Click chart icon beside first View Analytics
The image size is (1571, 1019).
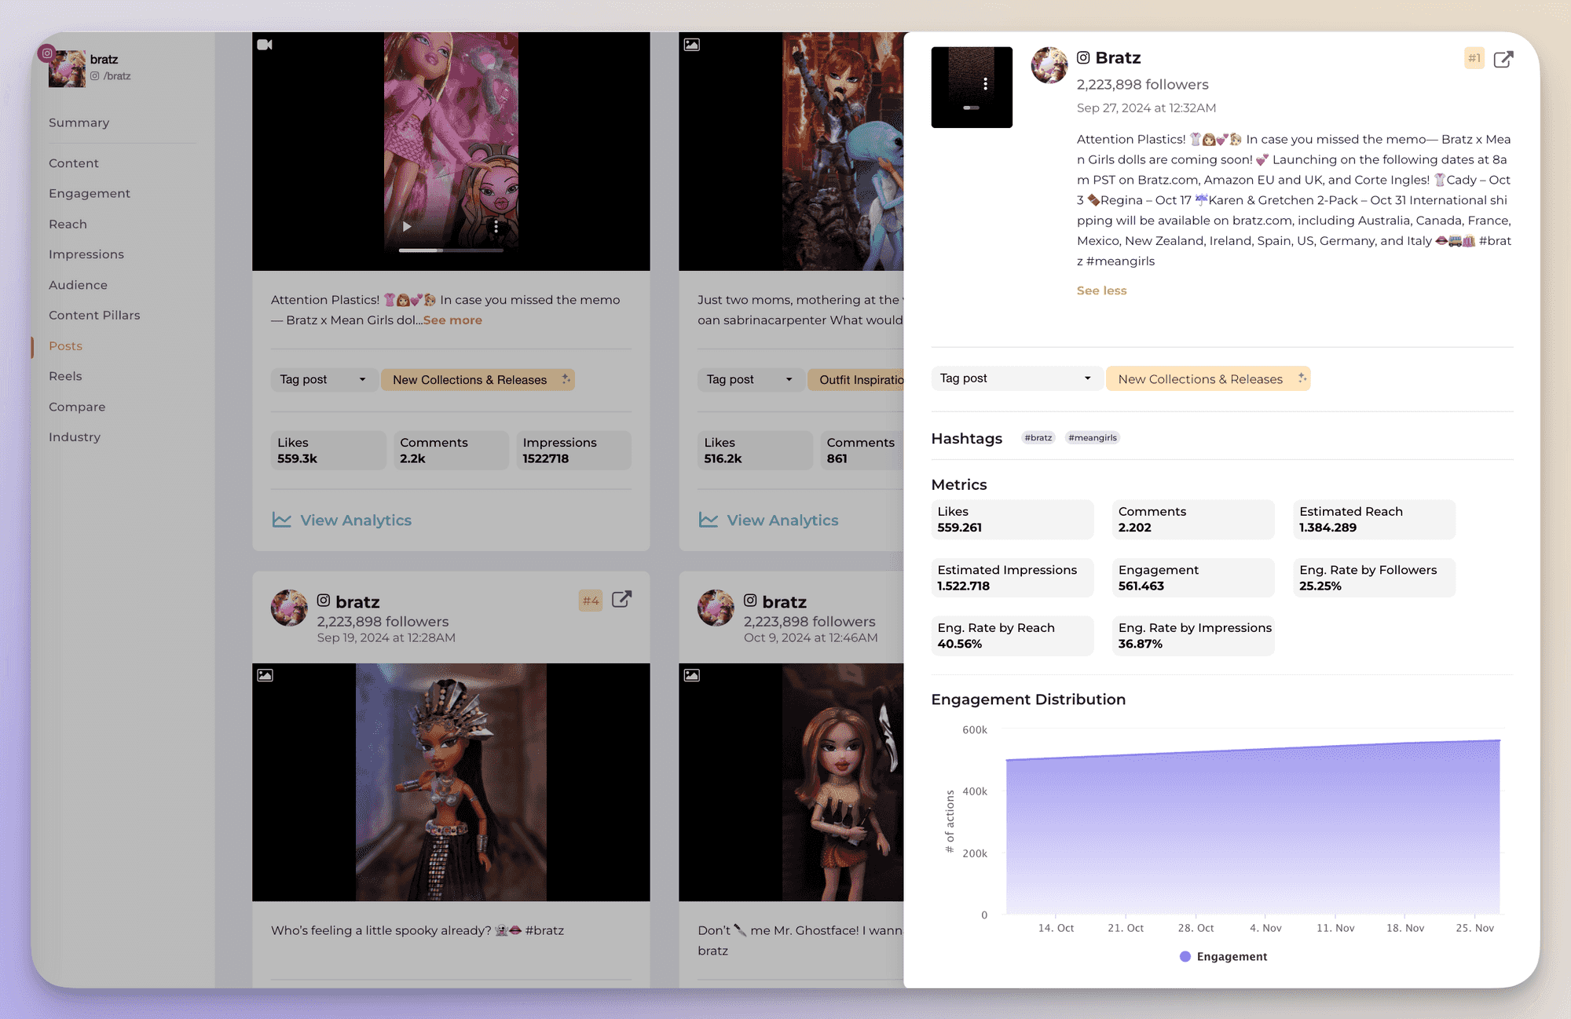(x=281, y=520)
